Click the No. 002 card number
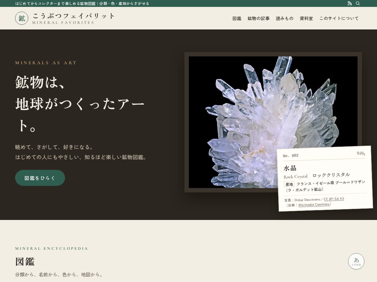The image size is (377, 282). click(x=291, y=156)
